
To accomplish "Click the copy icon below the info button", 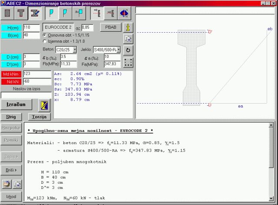I will 128,39.
